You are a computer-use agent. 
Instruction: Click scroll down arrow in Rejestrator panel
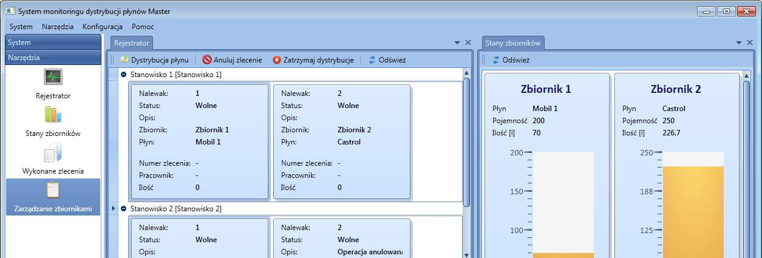tap(466, 255)
